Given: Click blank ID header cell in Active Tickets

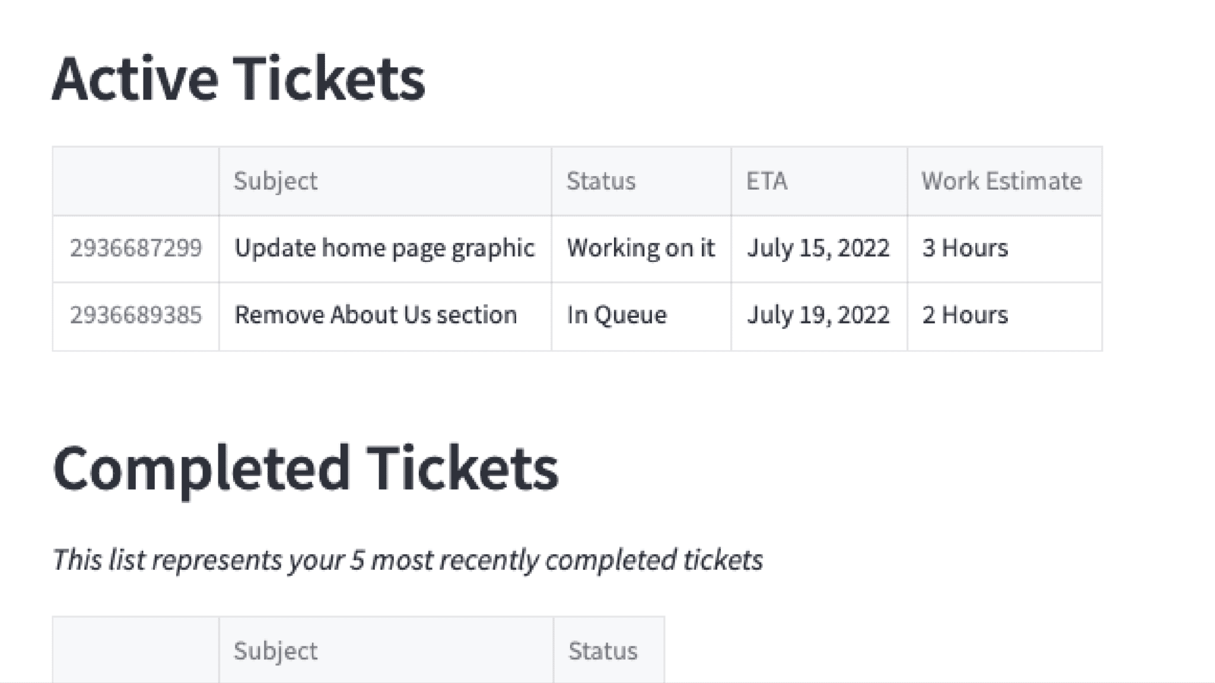Looking at the screenshot, I should 136,181.
